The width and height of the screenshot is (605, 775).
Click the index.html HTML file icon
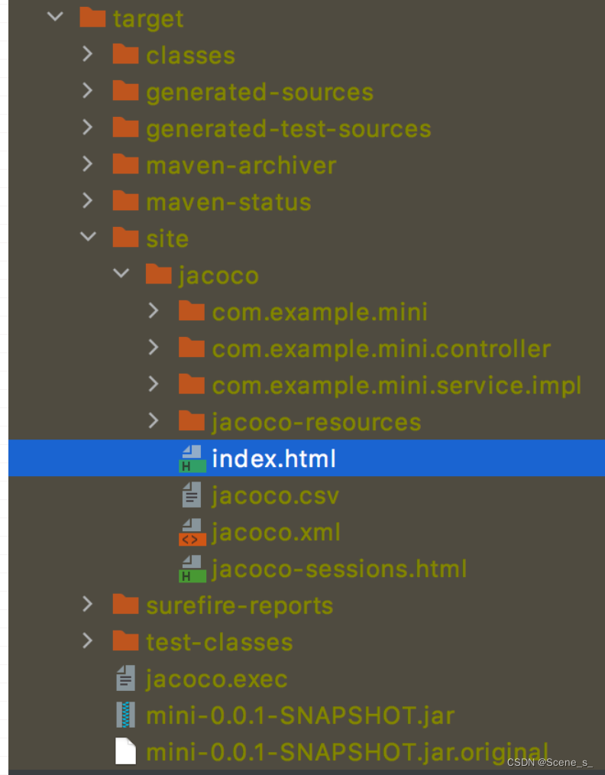coord(192,458)
